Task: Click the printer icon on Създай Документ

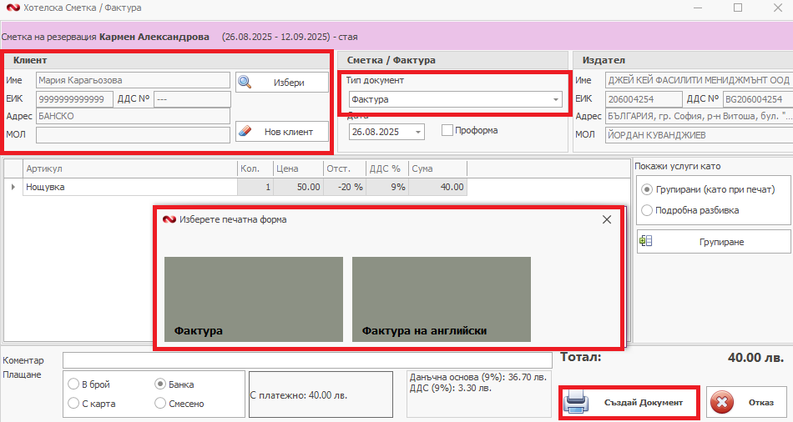Action: coord(577,403)
